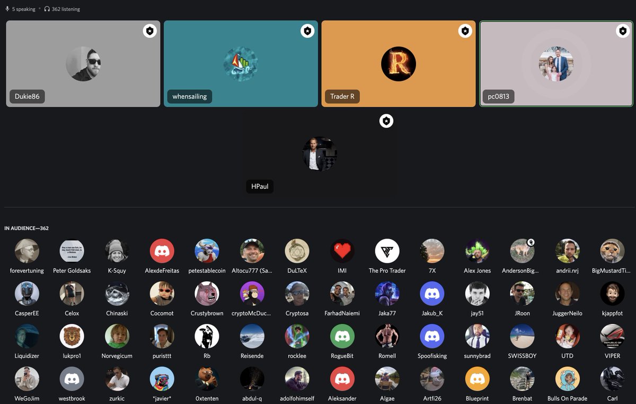Click the moderator badge on pc0813's tile
This screenshot has width=636, height=404.
[x=623, y=31]
